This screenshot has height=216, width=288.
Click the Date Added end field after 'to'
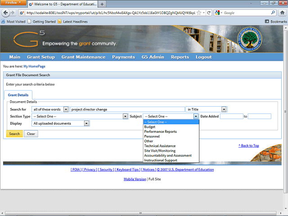[x=259, y=116]
